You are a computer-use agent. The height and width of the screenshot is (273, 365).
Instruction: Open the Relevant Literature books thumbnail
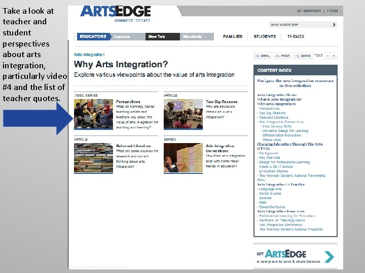point(93,158)
